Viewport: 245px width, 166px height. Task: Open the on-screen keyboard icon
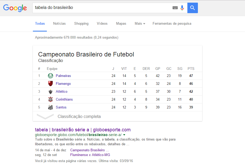175,8
